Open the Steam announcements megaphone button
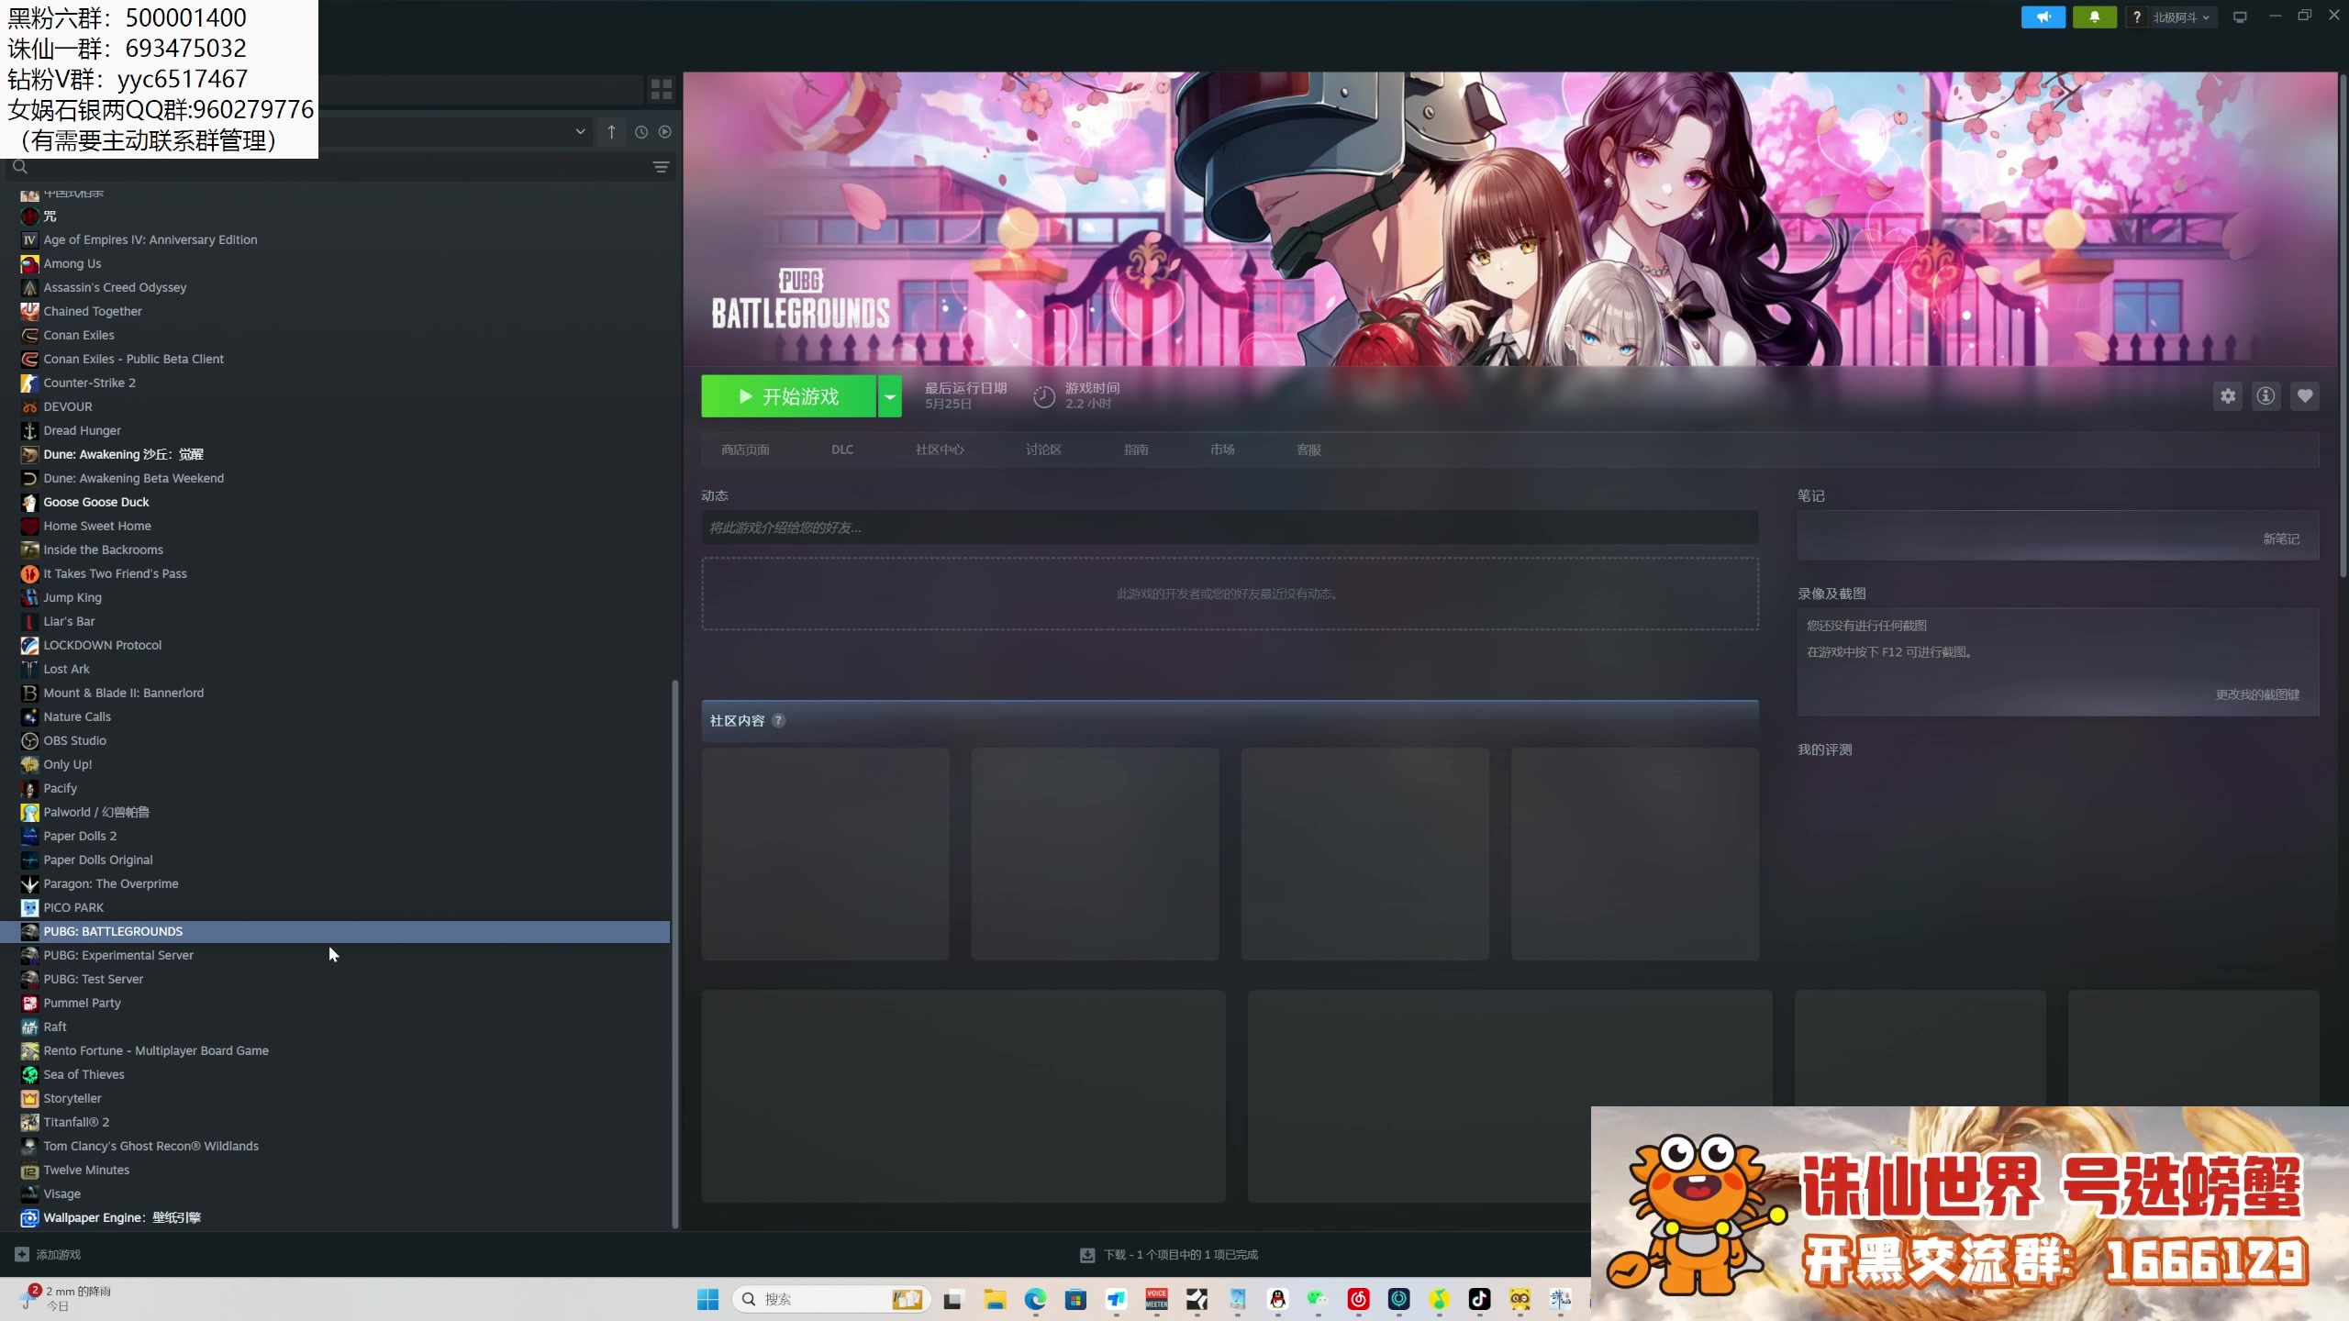The width and height of the screenshot is (2349, 1321). point(2043,17)
